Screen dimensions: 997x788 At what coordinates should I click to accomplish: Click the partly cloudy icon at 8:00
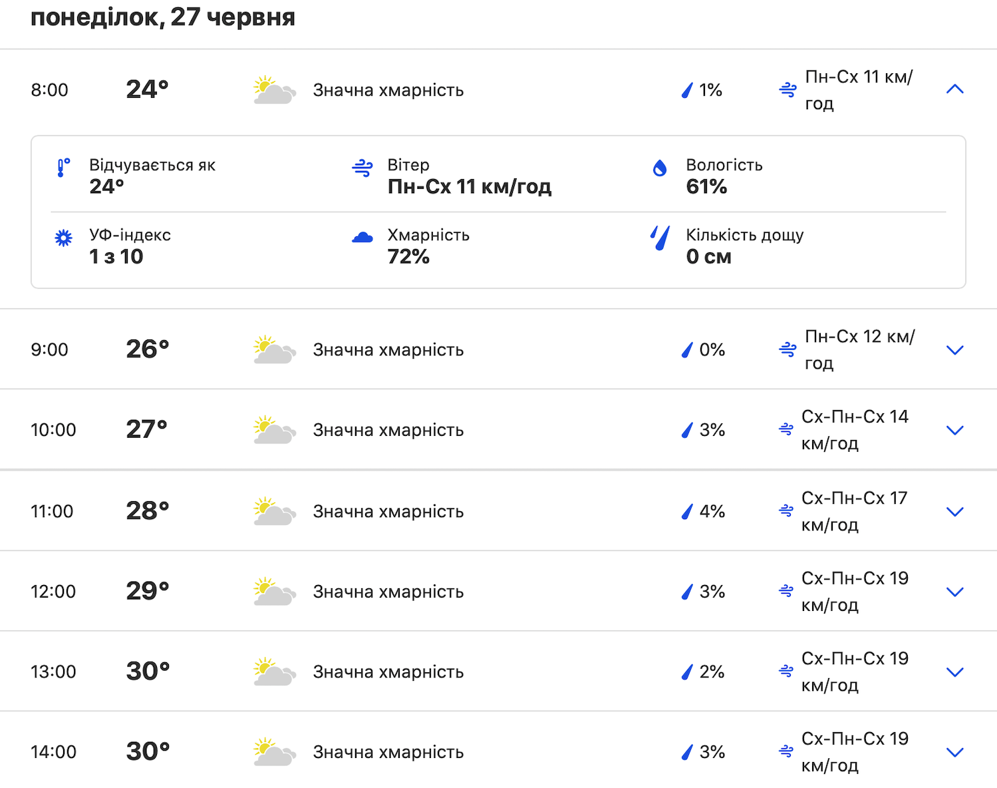[274, 90]
